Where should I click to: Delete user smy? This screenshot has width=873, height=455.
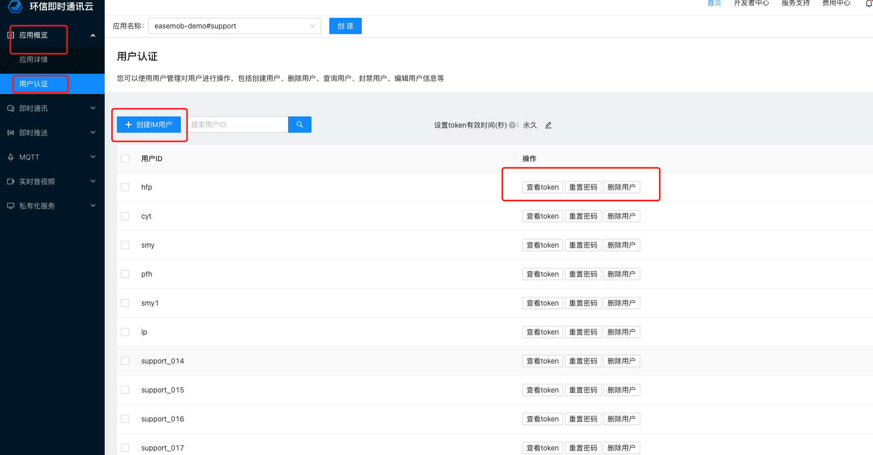coord(622,245)
